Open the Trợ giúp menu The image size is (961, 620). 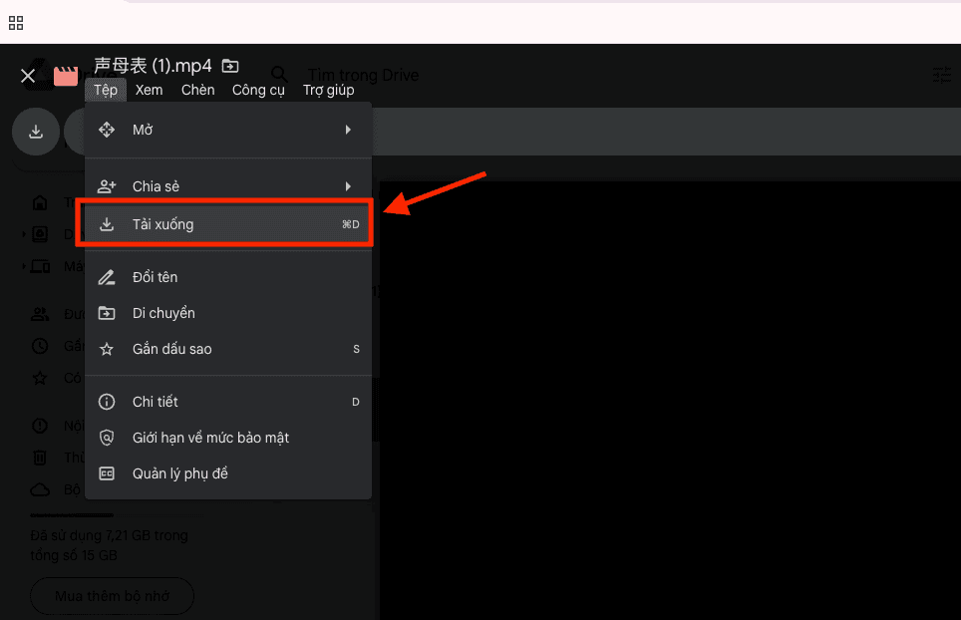tap(329, 90)
